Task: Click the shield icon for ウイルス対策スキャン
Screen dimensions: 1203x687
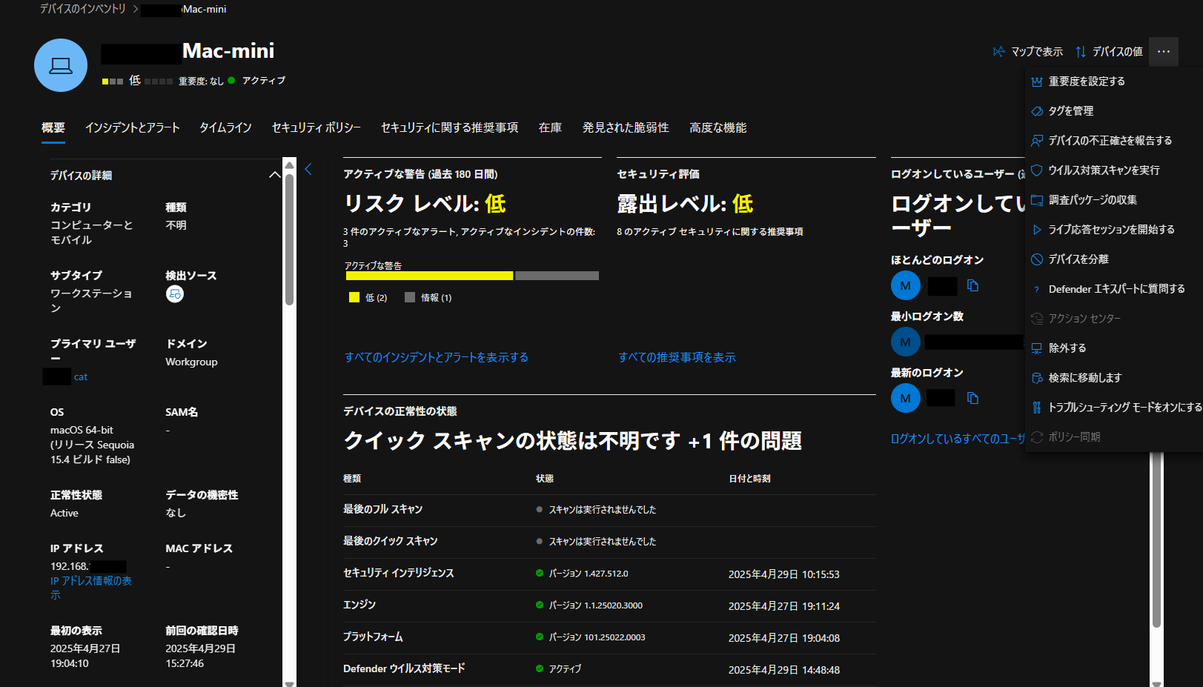Action: coord(1037,170)
